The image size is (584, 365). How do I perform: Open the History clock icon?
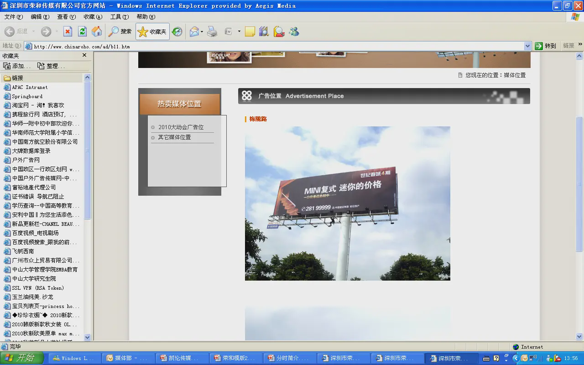click(x=177, y=31)
